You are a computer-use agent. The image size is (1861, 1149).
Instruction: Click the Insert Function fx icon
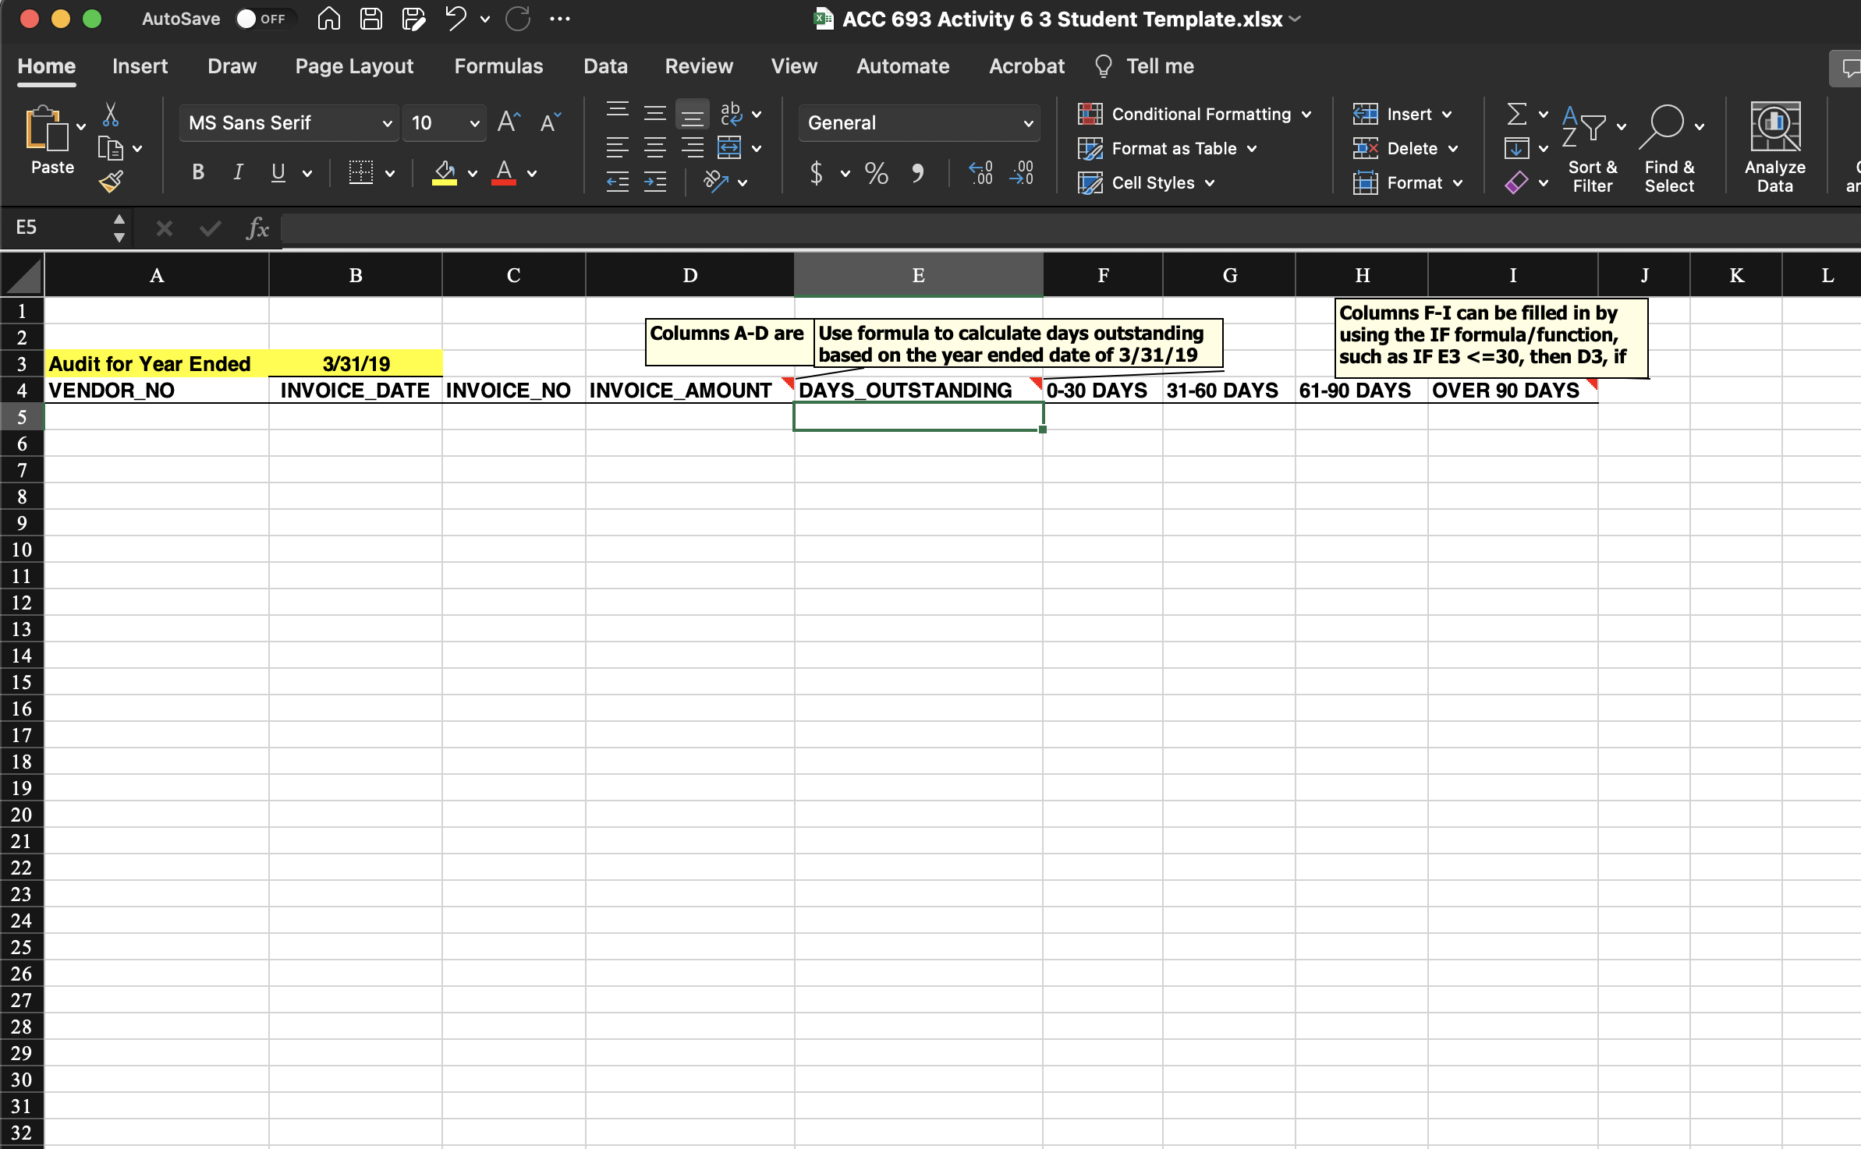click(x=257, y=228)
